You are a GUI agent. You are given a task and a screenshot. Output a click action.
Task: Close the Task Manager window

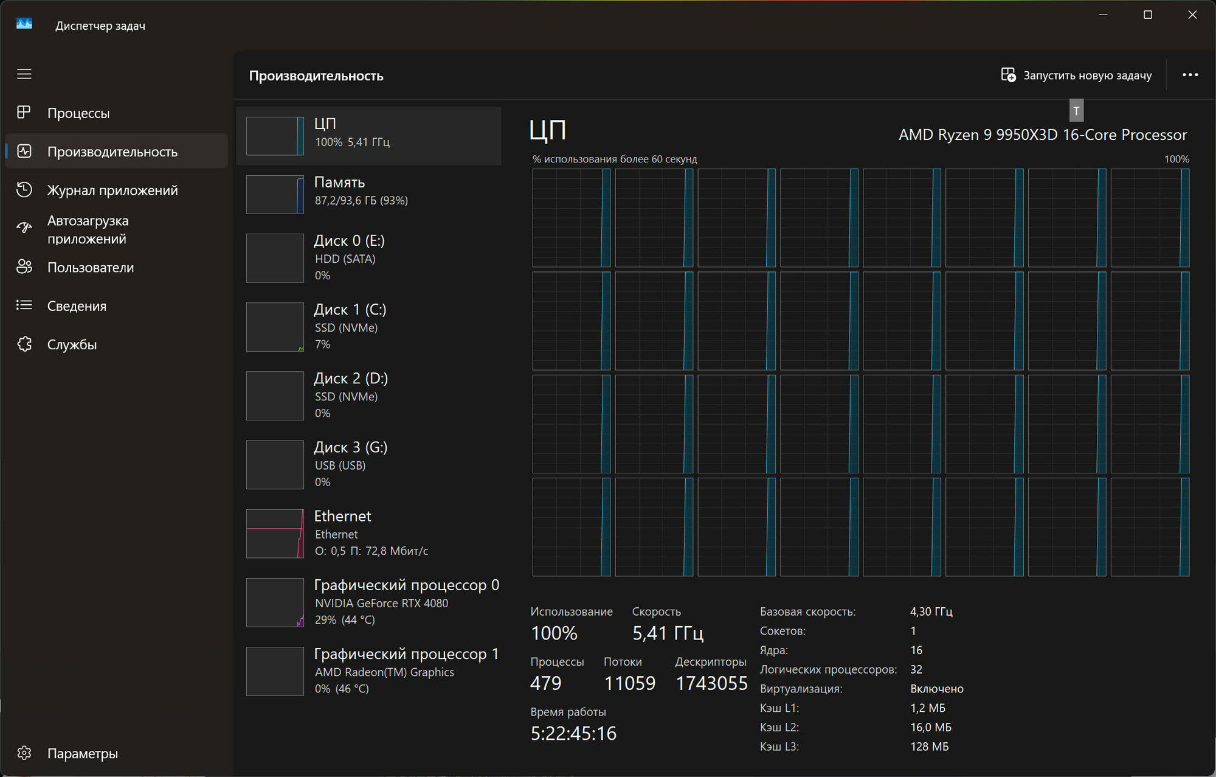click(1192, 15)
